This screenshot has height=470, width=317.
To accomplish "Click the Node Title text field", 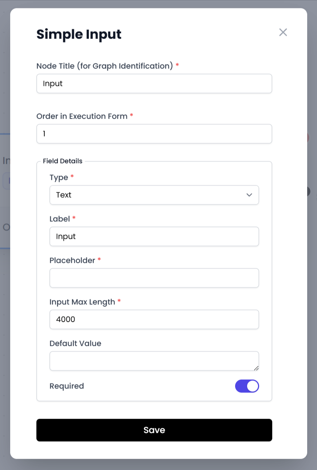I will click(x=154, y=84).
